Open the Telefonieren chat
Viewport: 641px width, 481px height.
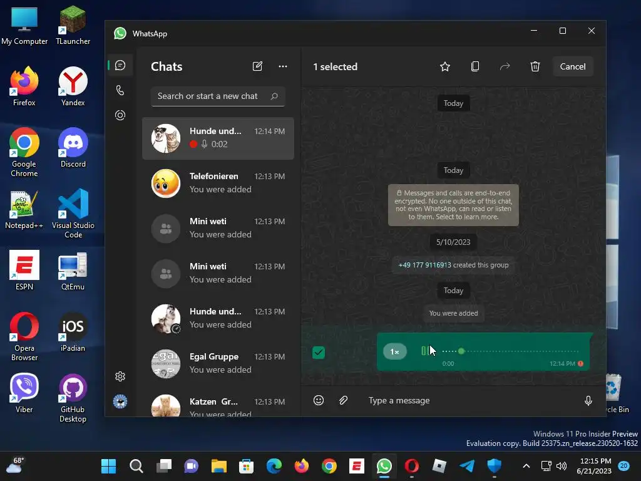pyautogui.click(x=218, y=184)
